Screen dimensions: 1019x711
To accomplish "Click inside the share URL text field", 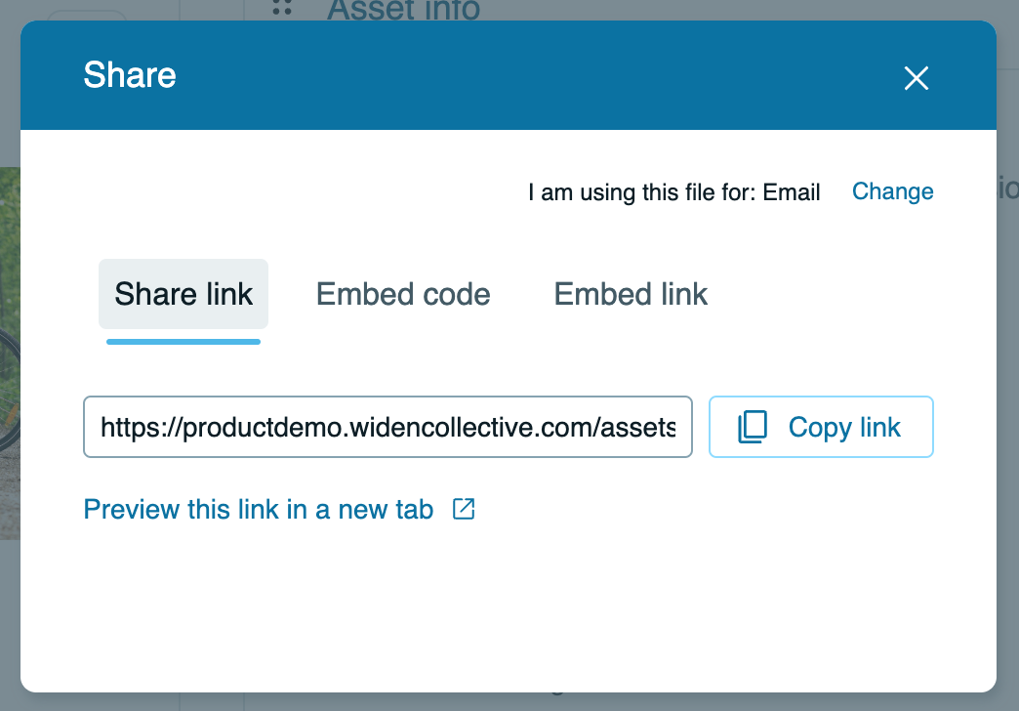I will point(387,427).
